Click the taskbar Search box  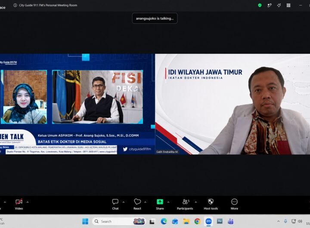119,222
